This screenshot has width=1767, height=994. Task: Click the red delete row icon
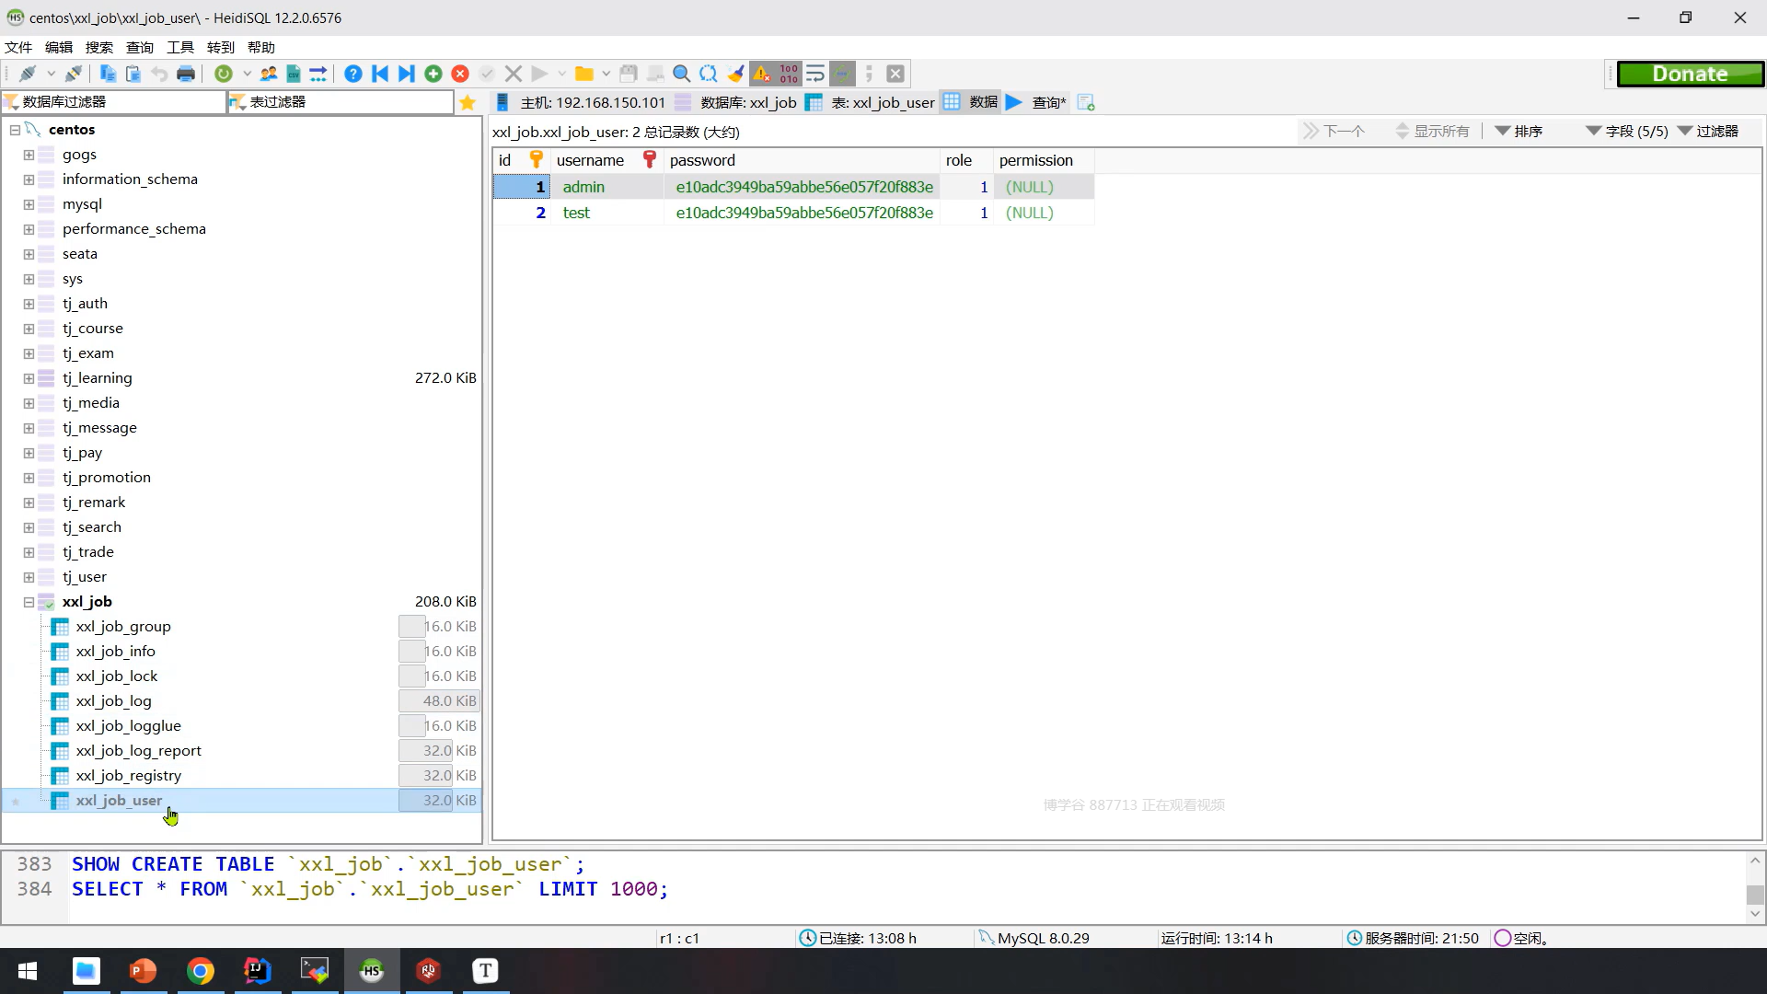[x=460, y=74]
